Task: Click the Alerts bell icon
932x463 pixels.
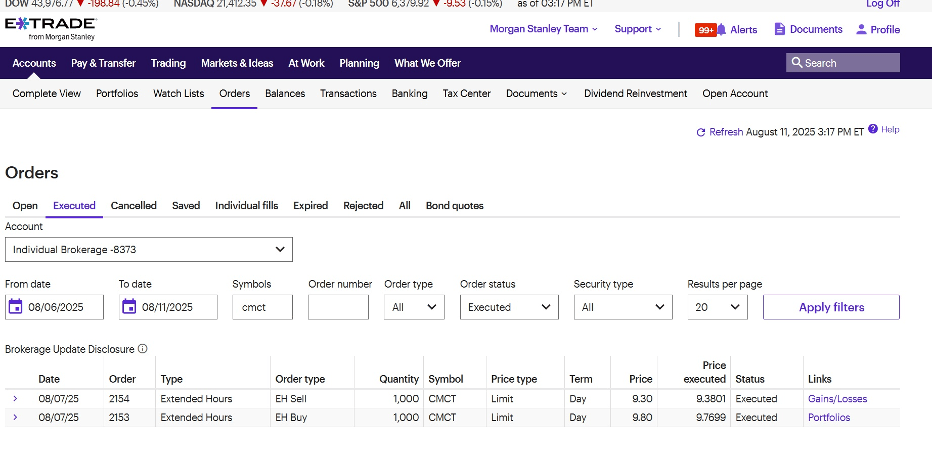Action: 721,29
